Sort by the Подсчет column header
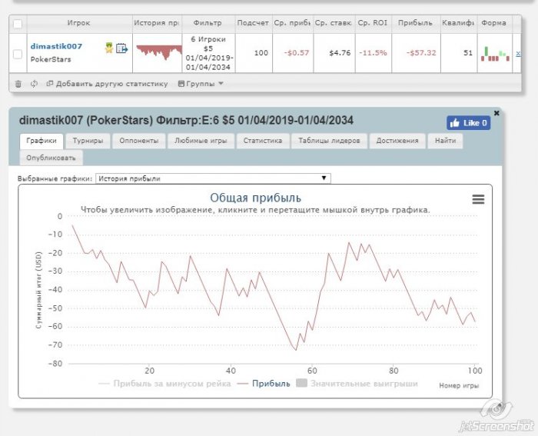The width and height of the screenshot is (538, 436). pyautogui.click(x=253, y=23)
